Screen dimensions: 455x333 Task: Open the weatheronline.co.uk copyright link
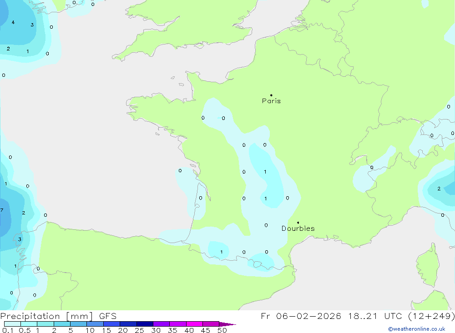pyautogui.click(x=417, y=329)
